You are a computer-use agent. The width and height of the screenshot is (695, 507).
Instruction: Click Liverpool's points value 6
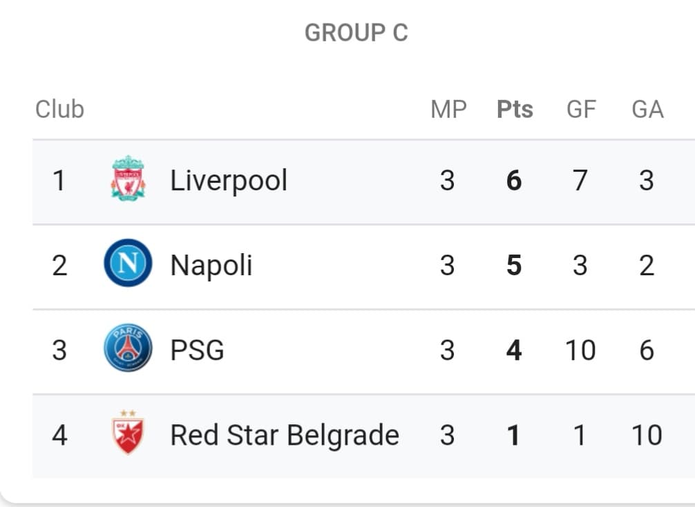point(514,181)
